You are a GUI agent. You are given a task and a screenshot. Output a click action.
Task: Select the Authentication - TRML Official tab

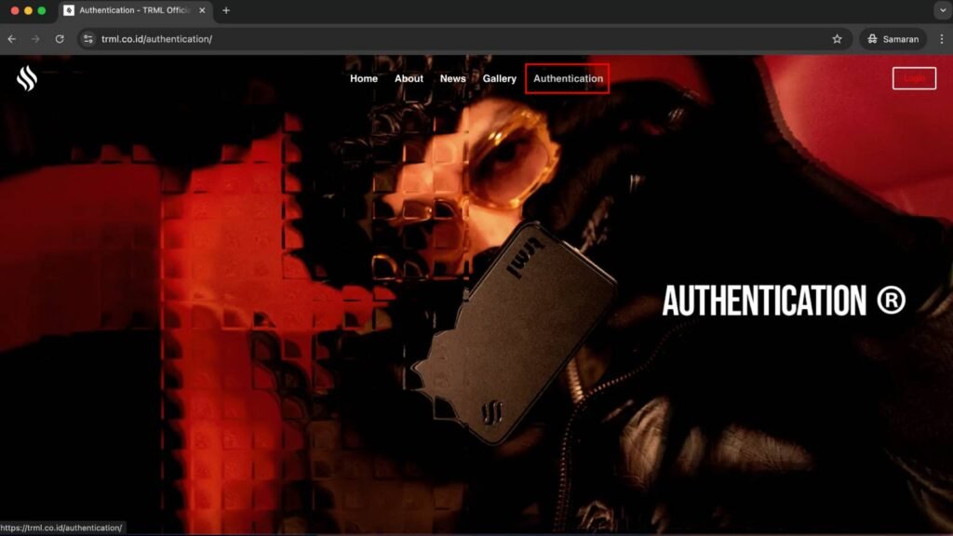pos(135,10)
